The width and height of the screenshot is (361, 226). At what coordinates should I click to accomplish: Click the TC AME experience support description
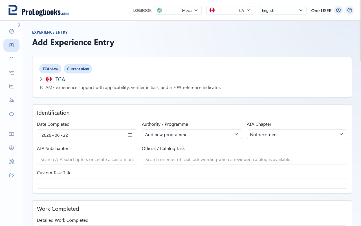(x=130, y=88)
